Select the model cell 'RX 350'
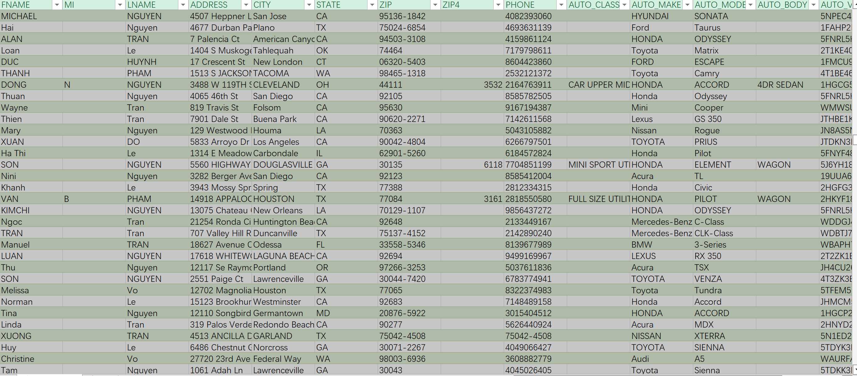 click(724, 256)
